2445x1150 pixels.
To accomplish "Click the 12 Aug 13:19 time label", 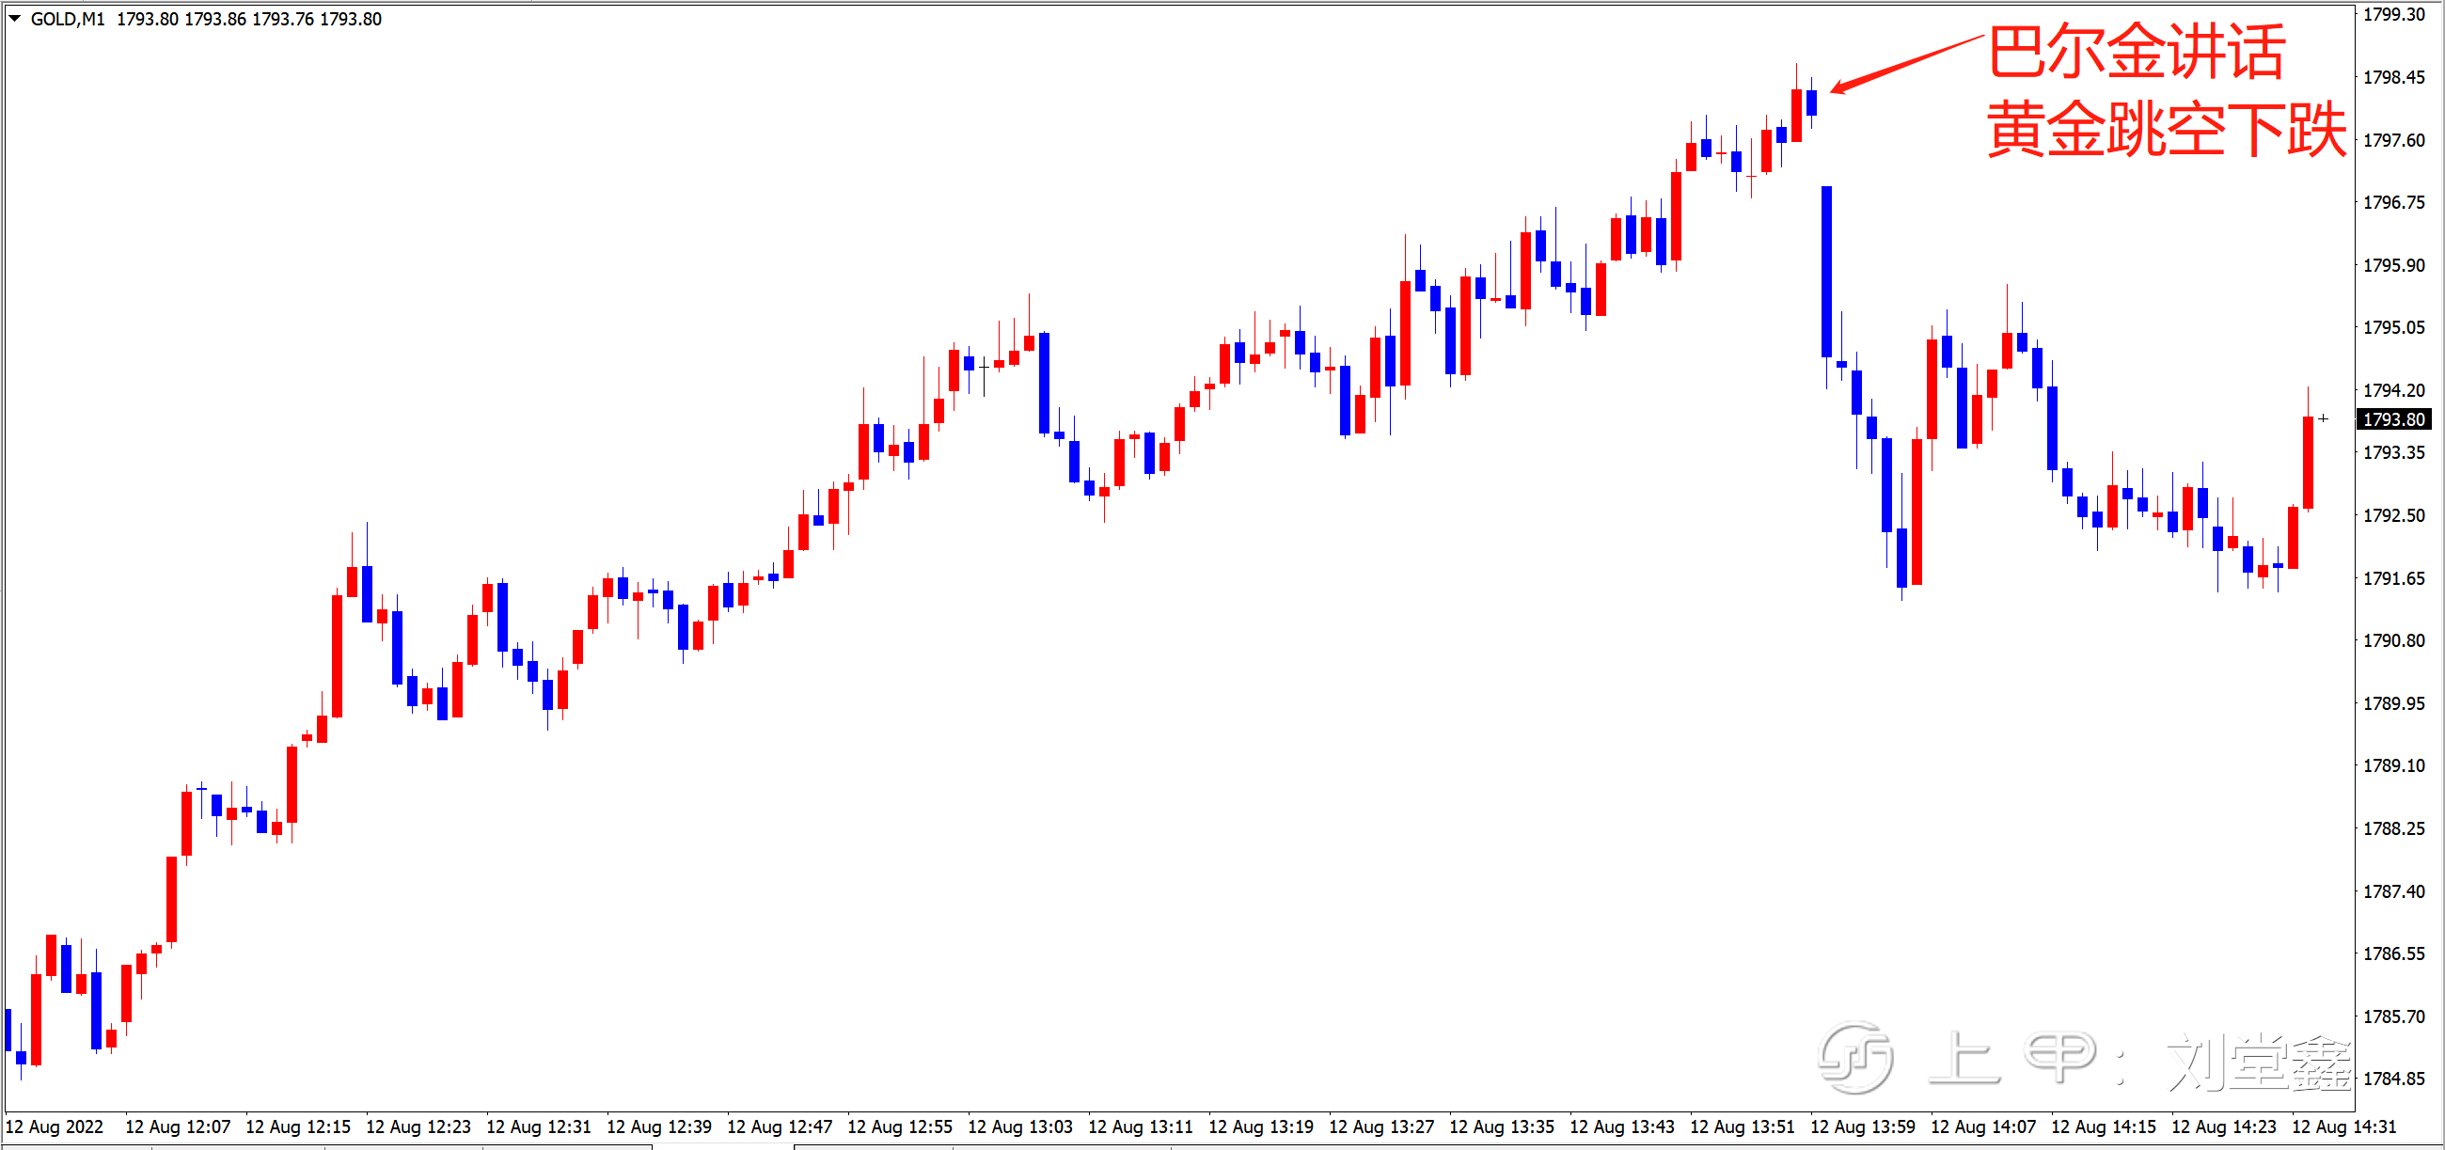I will pyautogui.click(x=1260, y=1127).
